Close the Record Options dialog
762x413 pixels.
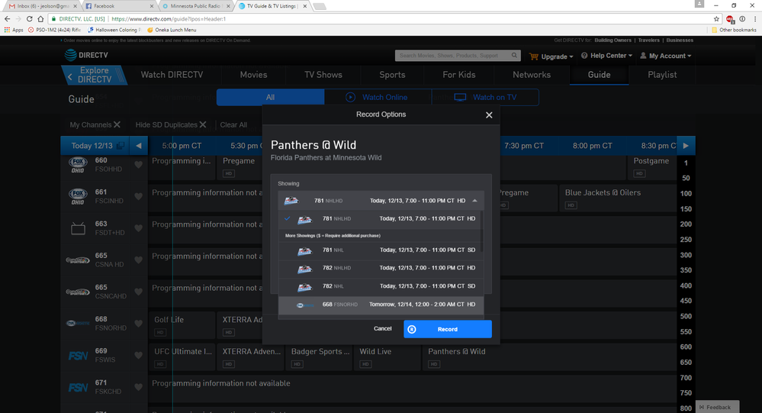[489, 115]
